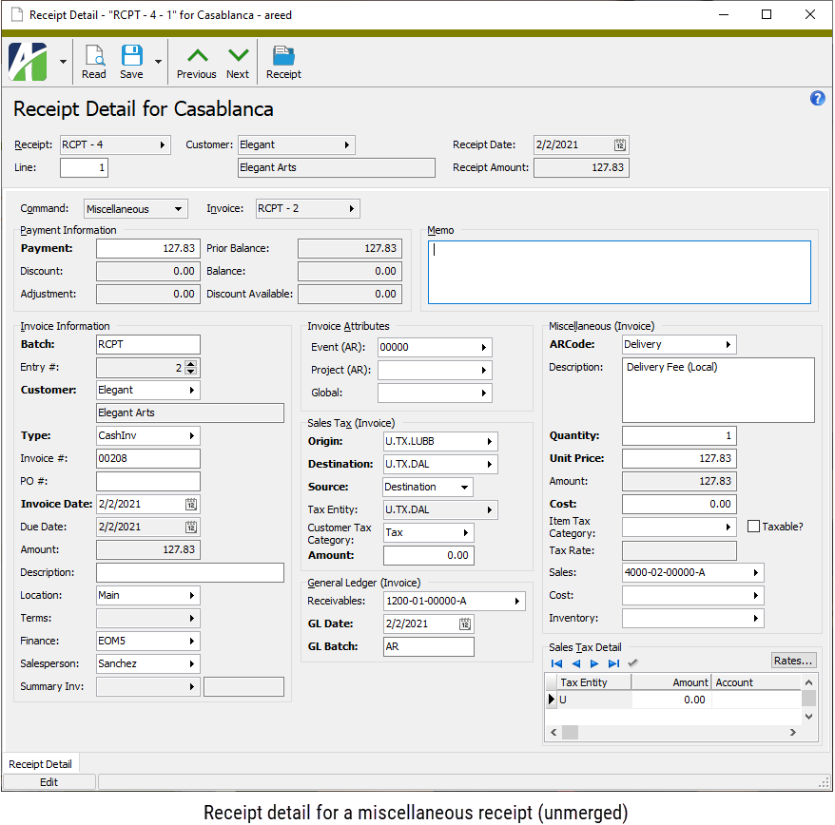Click the Rates... button
This screenshot has height=825, width=835.
(793, 661)
